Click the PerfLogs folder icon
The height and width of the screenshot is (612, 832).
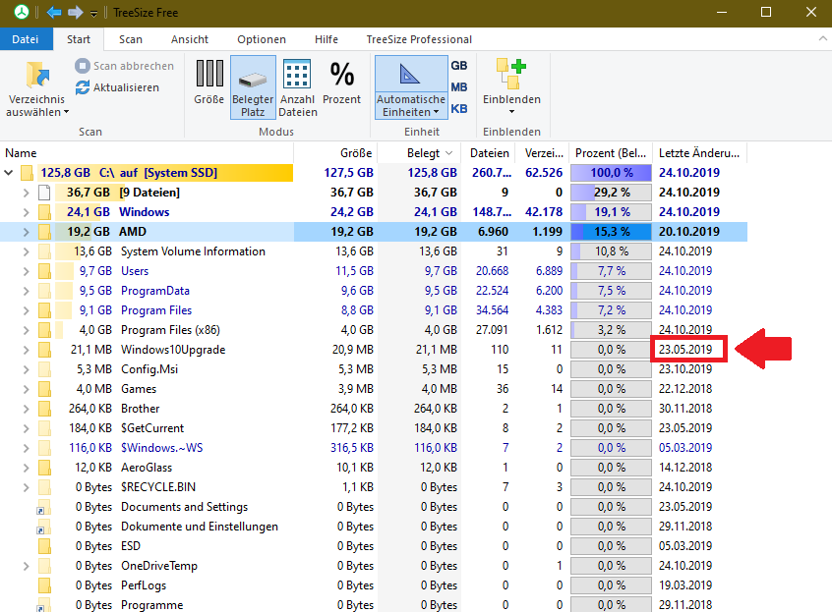[x=44, y=584]
